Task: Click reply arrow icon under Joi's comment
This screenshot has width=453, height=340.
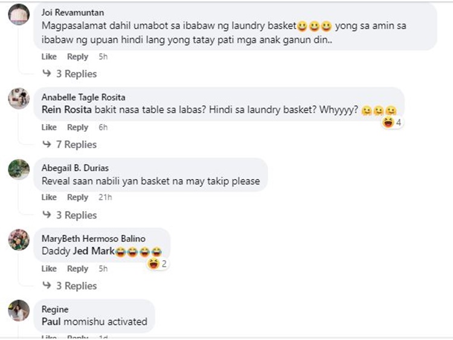Action: point(47,73)
